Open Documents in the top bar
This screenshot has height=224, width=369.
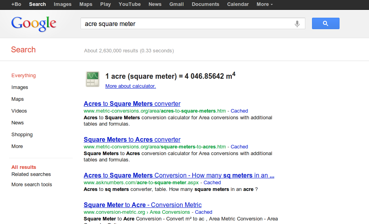pyautogui.click(x=206, y=4)
